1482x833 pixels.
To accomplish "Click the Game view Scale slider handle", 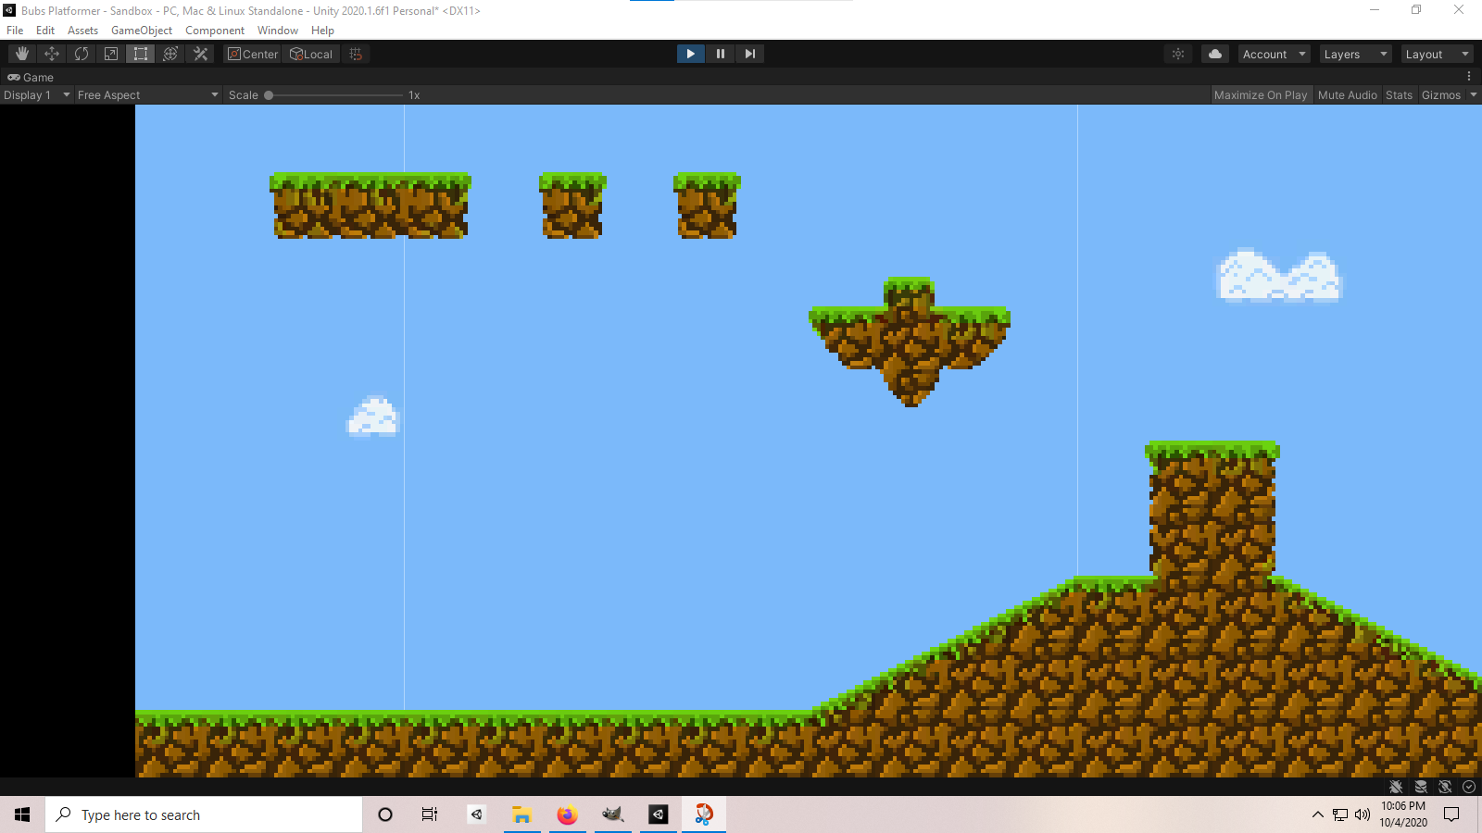I will coord(269,95).
